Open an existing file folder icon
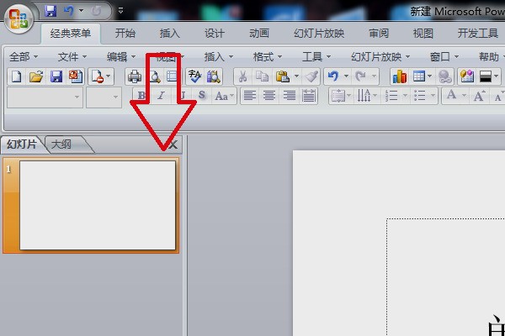The width and height of the screenshot is (505, 336). [36, 76]
